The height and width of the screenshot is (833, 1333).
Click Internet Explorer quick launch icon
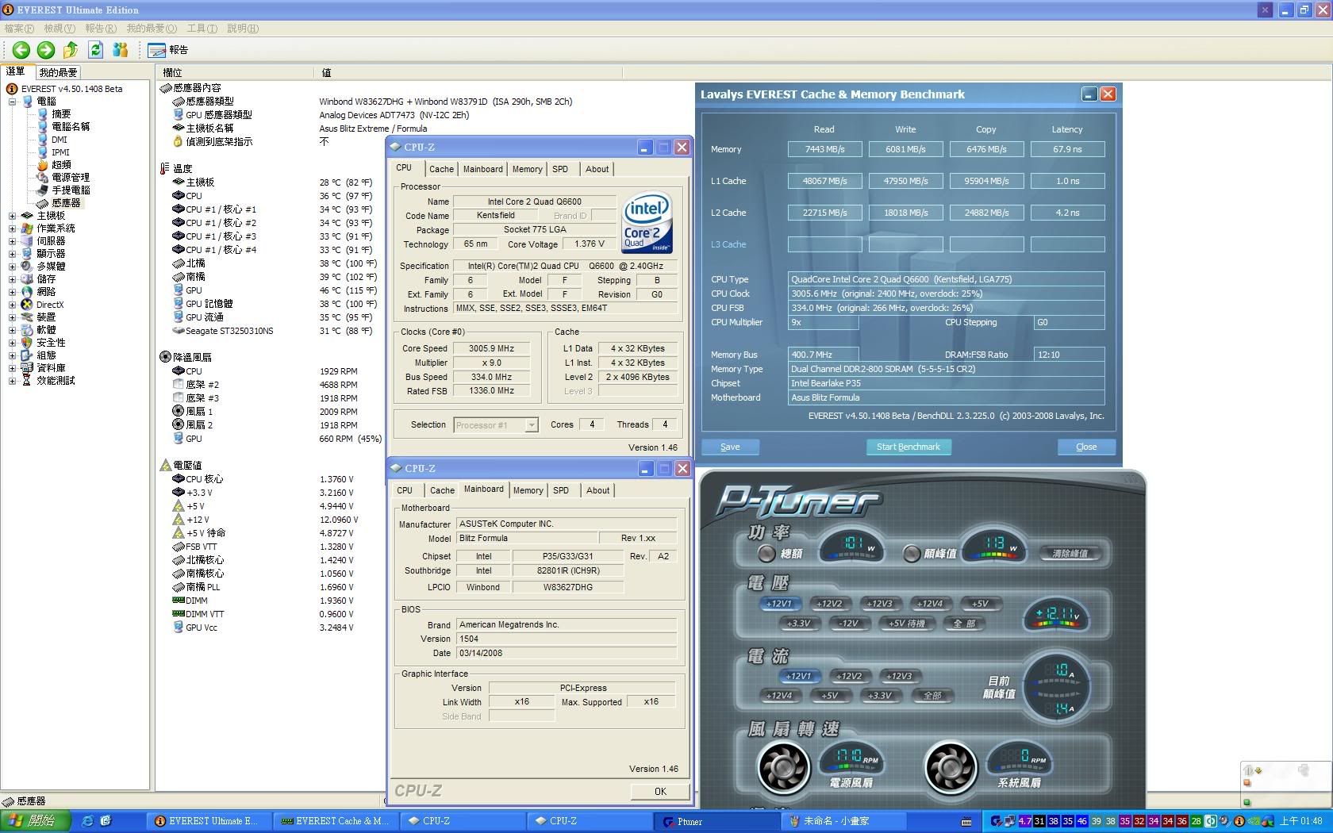87,821
